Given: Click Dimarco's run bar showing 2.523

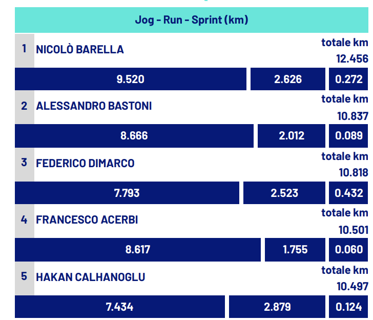Looking at the screenshot, I should [x=284, y=193].
